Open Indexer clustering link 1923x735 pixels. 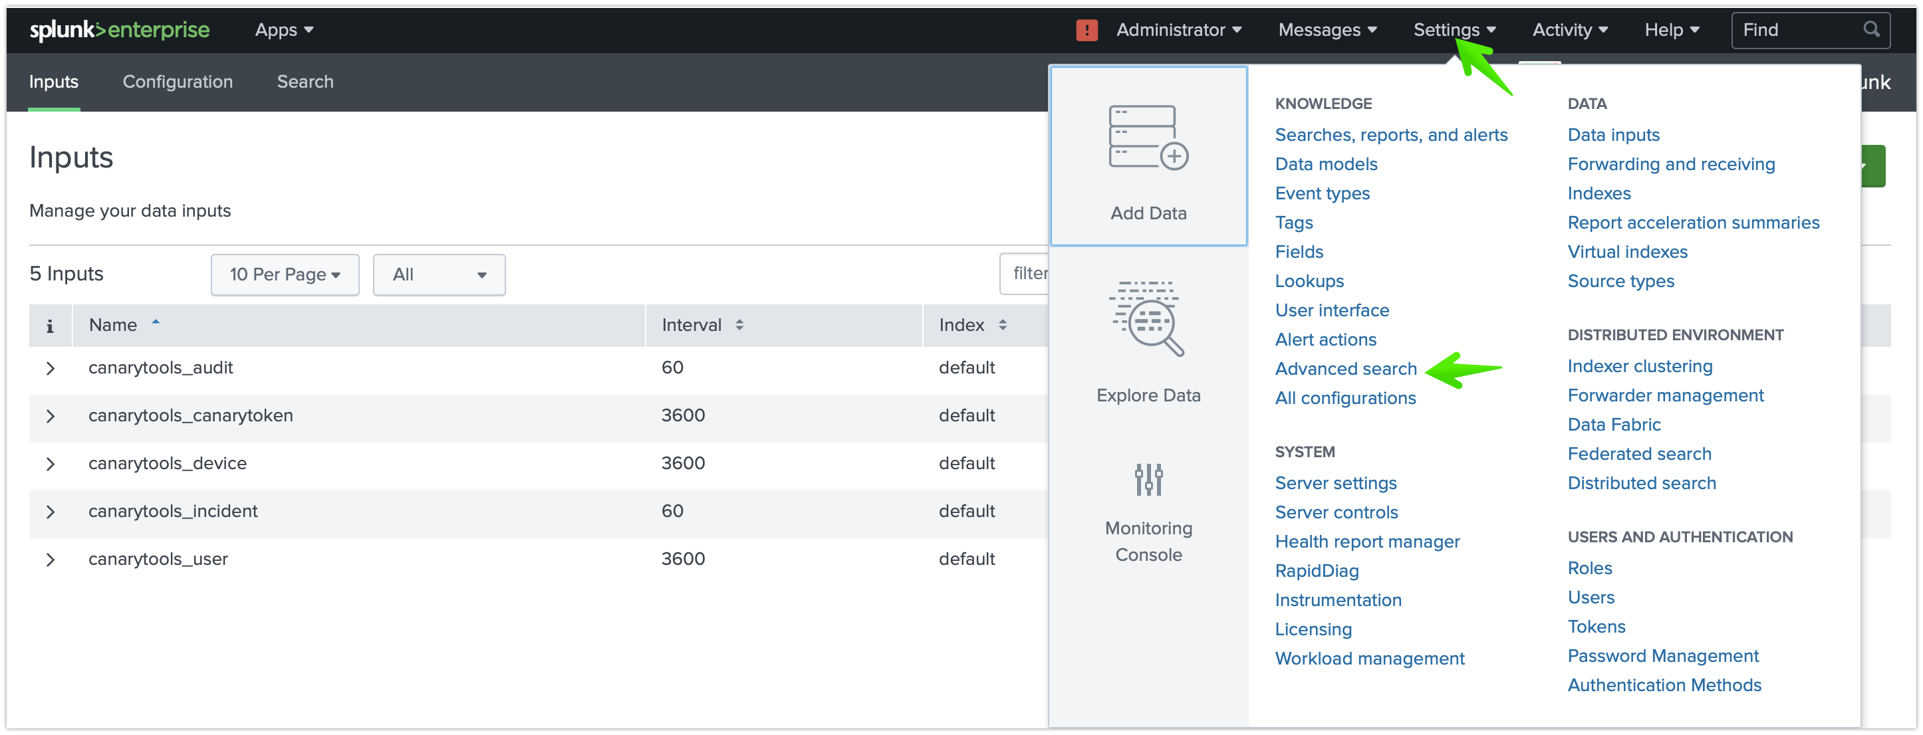1639,366
